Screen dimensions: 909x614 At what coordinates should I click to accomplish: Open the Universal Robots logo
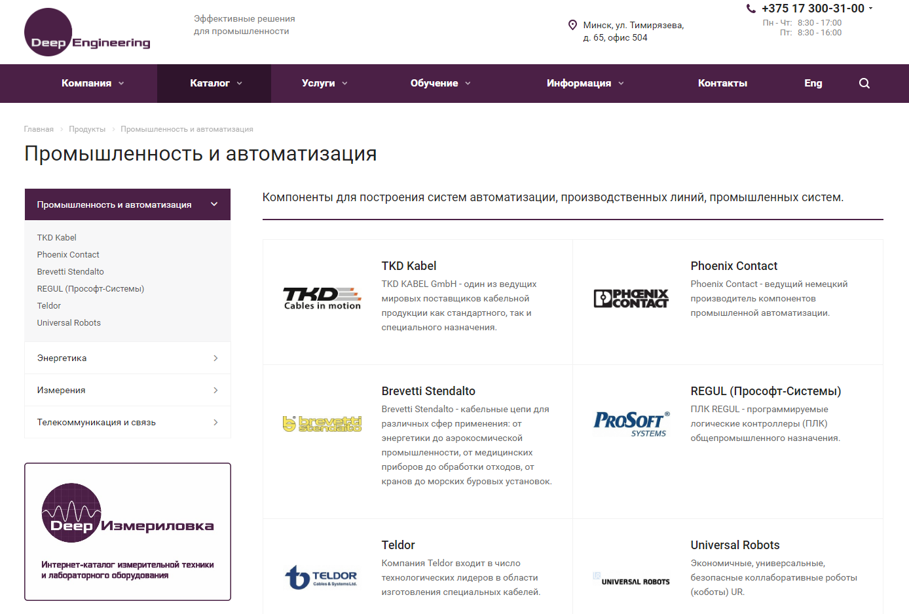(631, 579)
